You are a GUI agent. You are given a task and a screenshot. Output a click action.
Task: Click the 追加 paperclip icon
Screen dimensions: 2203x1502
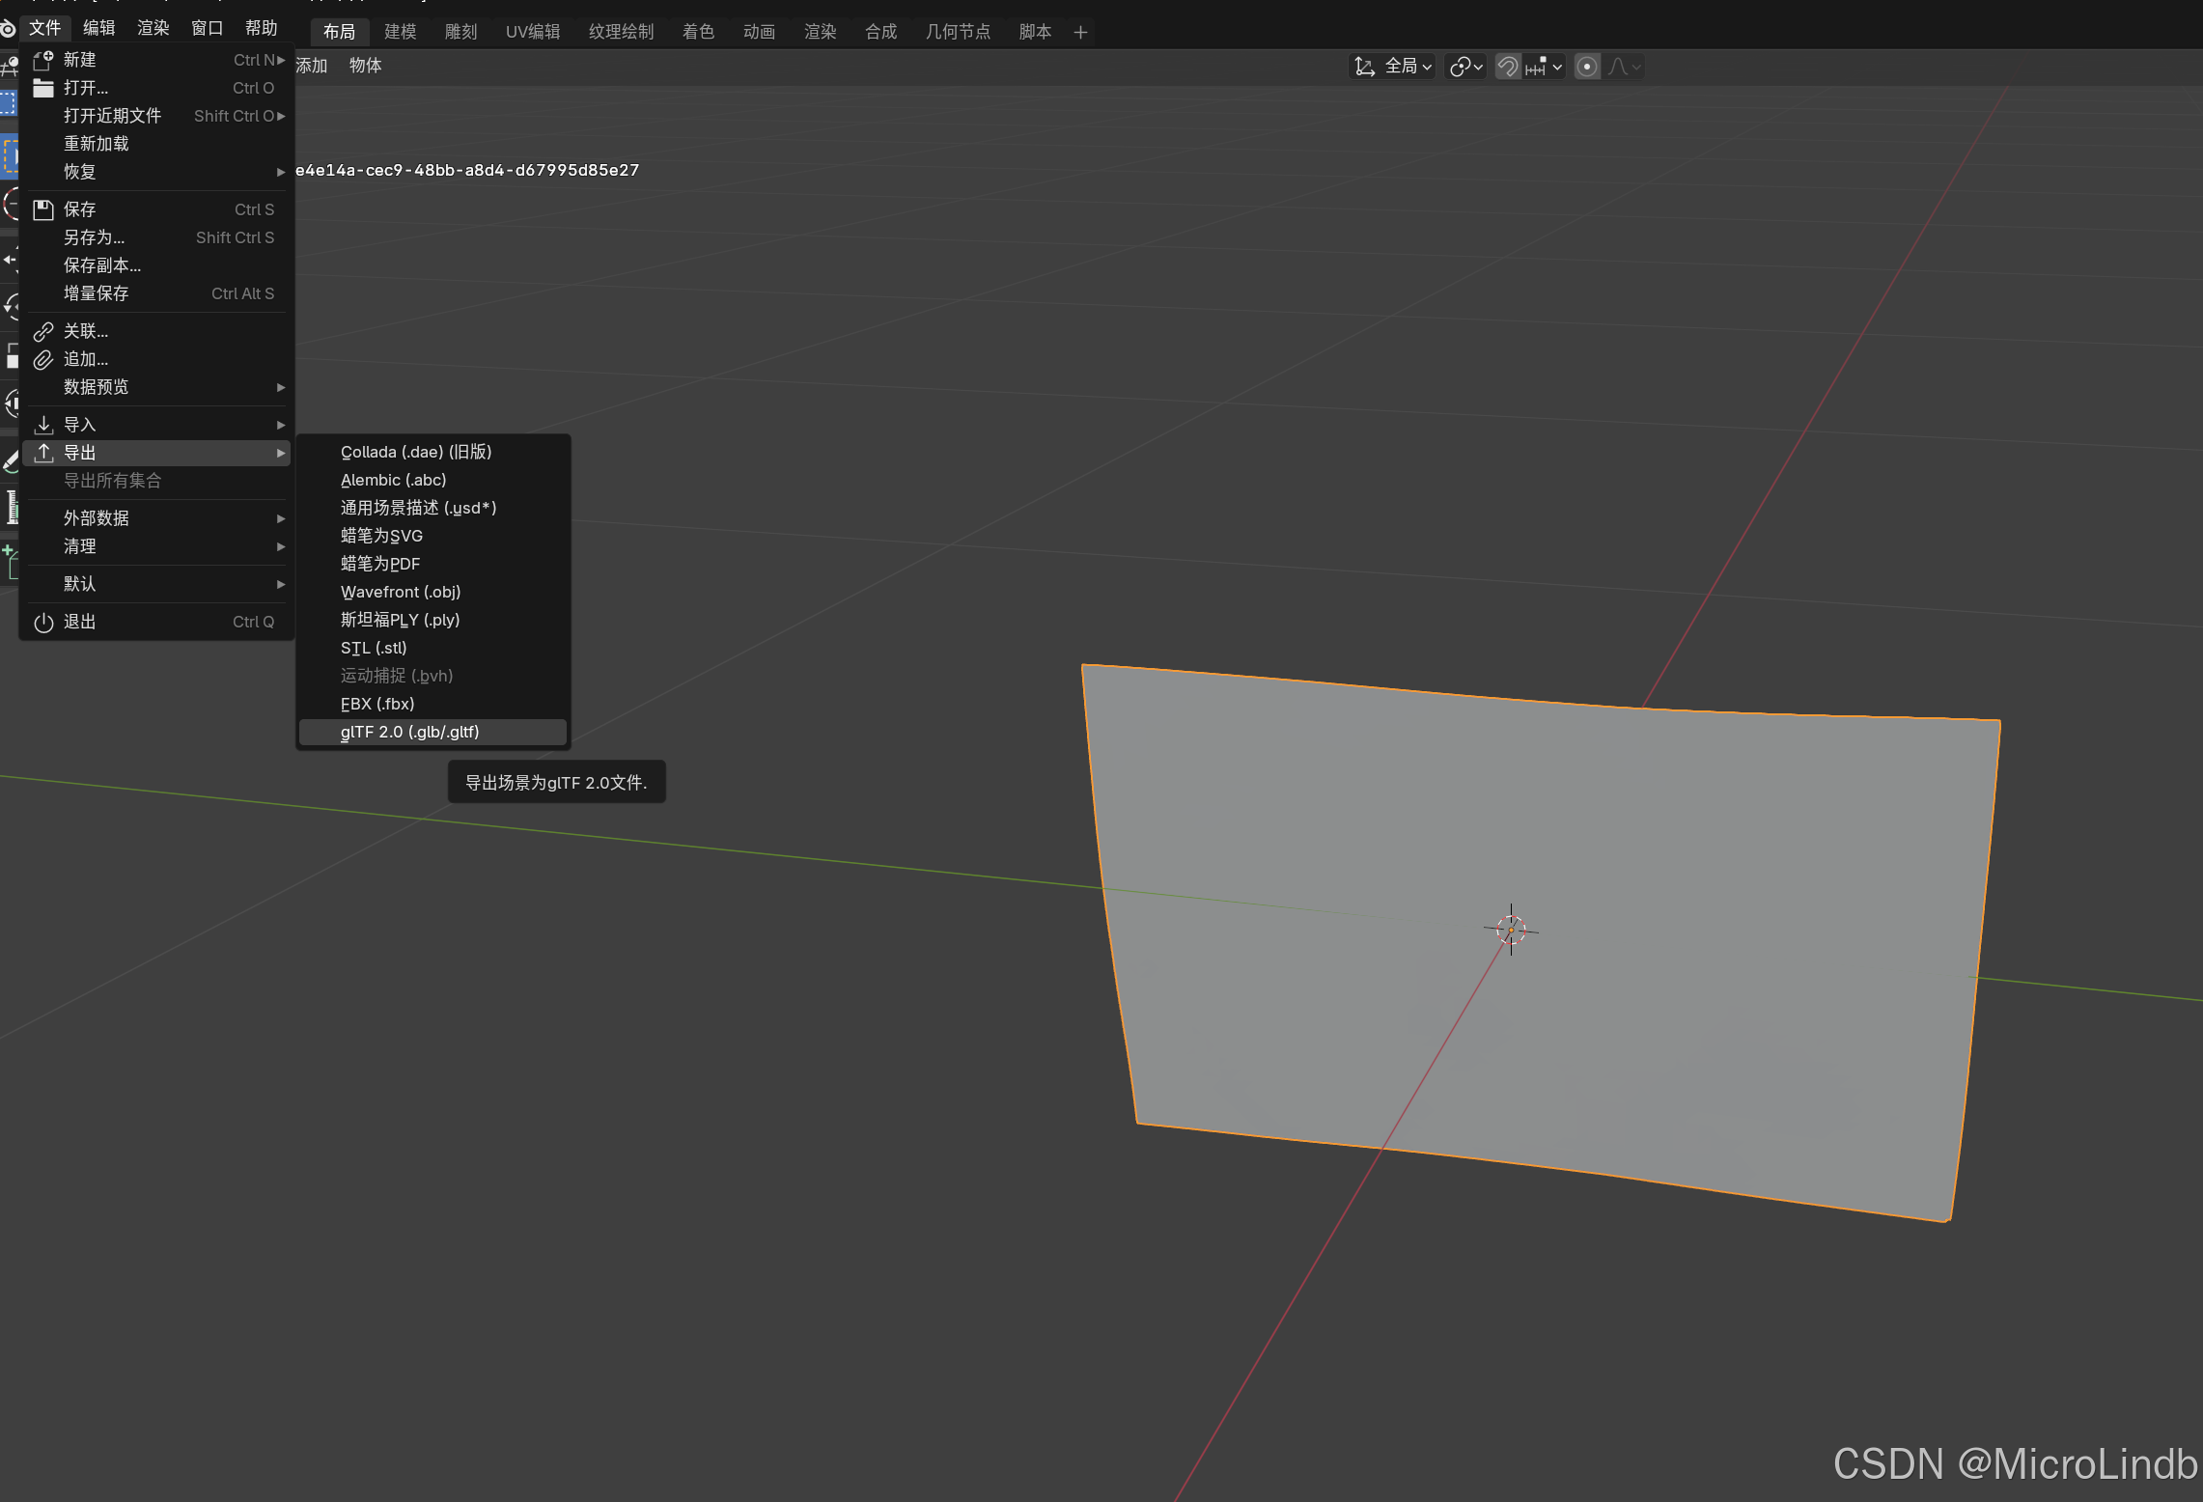click(x=43, y=359)
